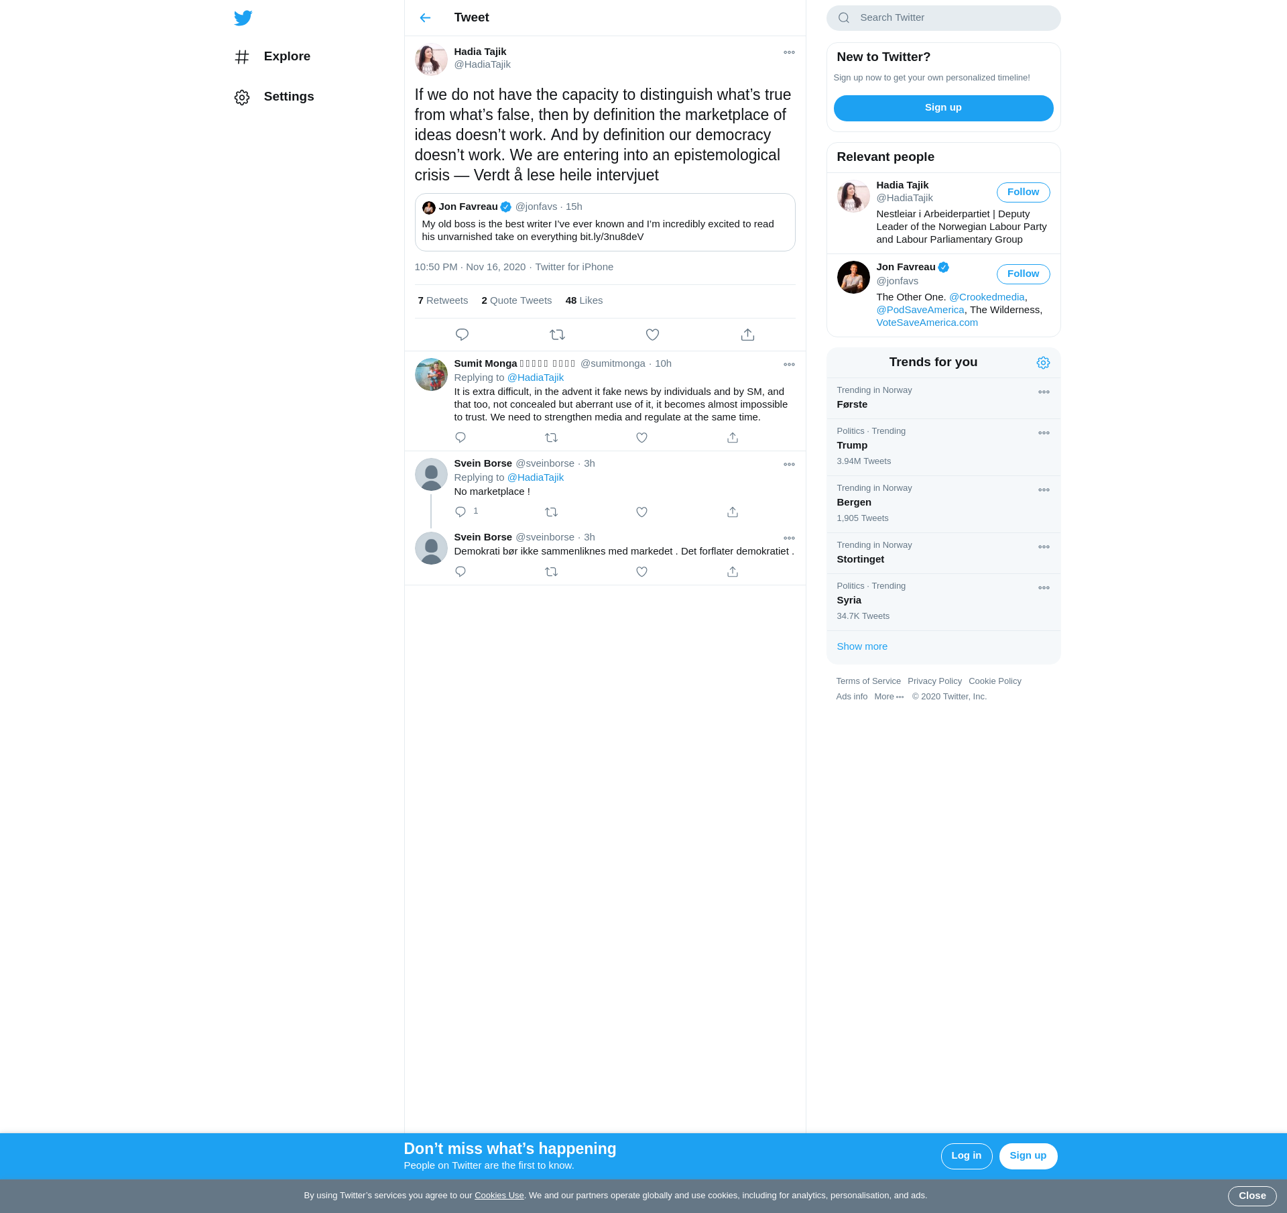This screenshot has width=1287, height=1213.
Task: Open the VoteSaveAmerica.com link
Action: pos(926,323)
